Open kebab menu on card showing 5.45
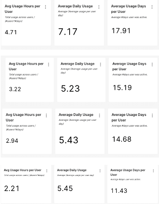This screenshot has height=205, width=159. [100, 171]
